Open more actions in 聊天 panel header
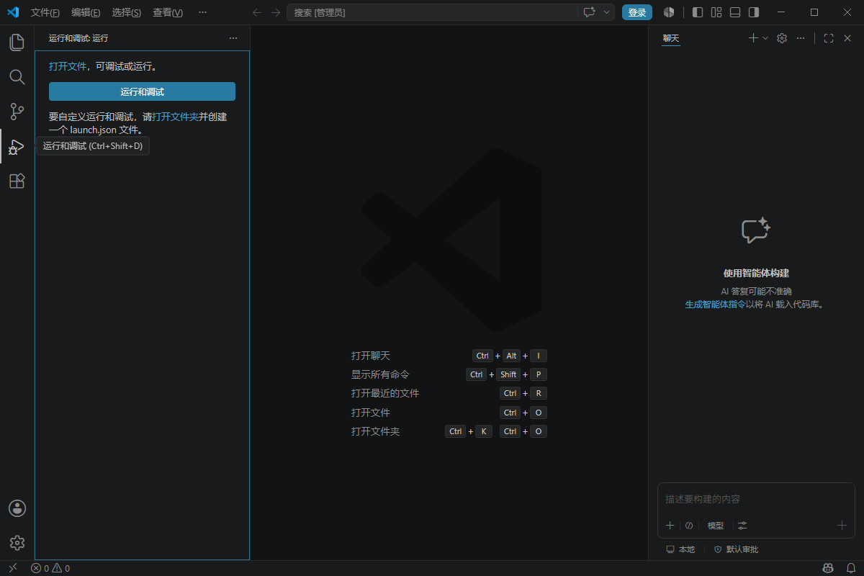Image resolution: width=864 pixels, height=576 pixels. point(801,38)
